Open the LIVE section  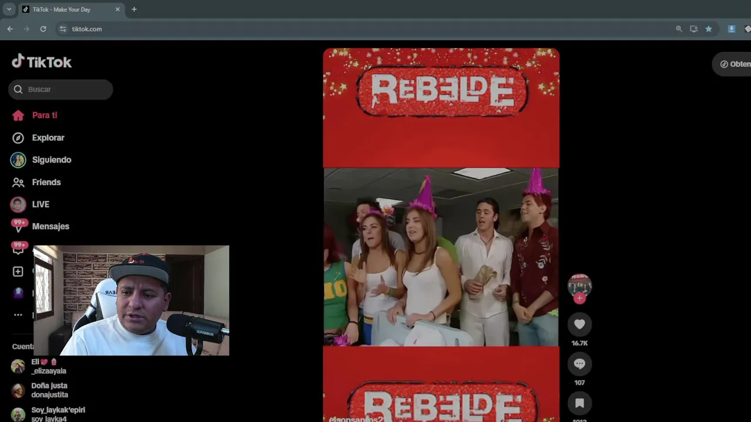[x=31, y=204]
